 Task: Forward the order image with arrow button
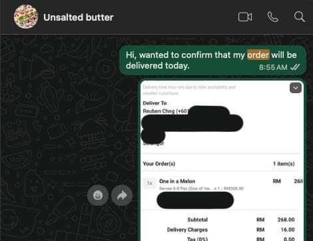pos(122,195)
